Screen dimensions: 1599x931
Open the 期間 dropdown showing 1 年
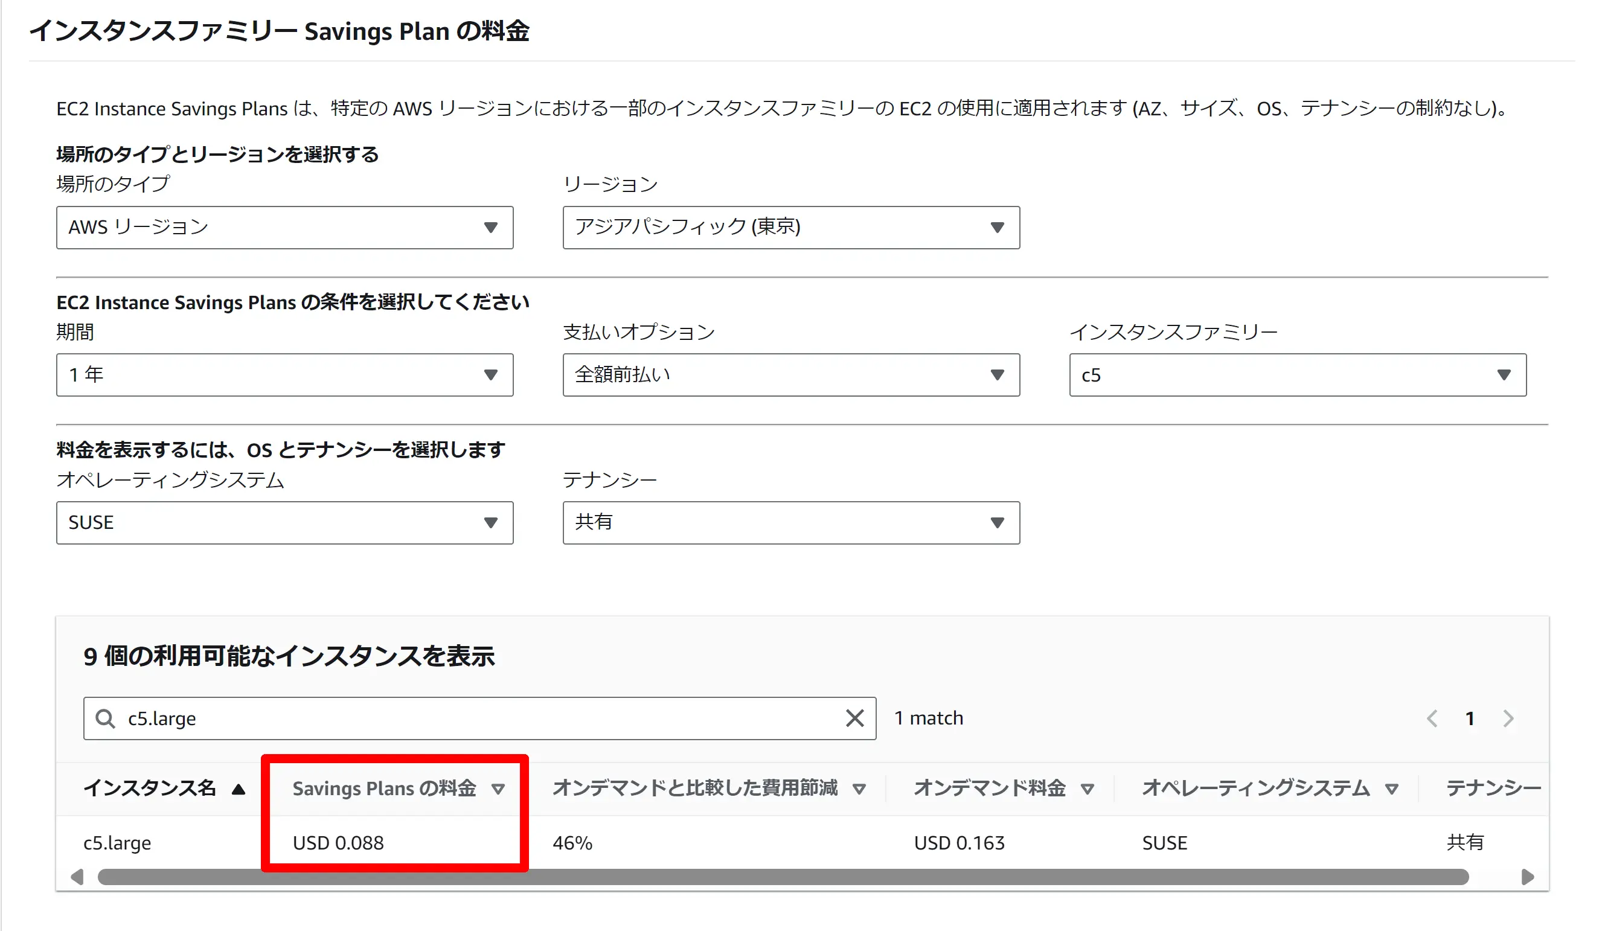coord(284,375)
